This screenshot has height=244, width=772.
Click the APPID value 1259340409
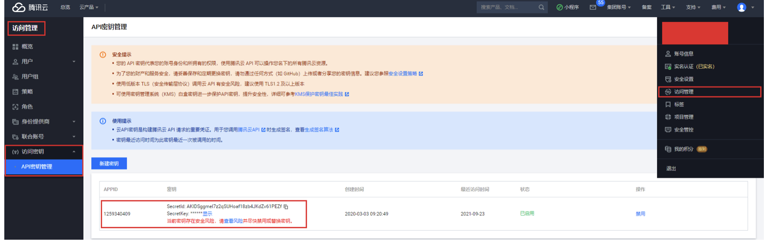tap(117, 214)
